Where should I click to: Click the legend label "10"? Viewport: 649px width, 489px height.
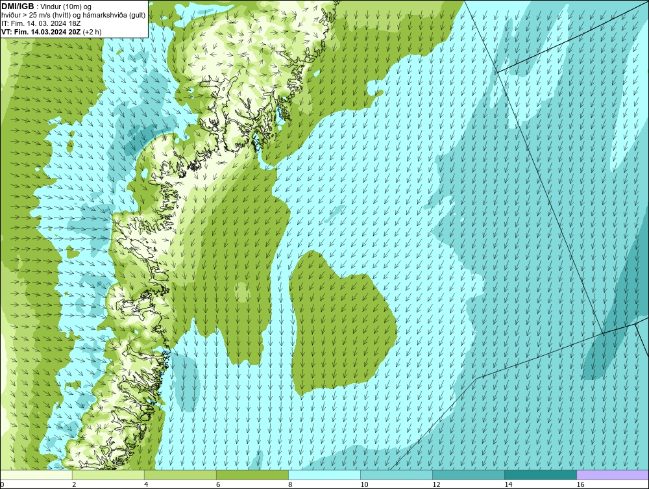[364, 484]
